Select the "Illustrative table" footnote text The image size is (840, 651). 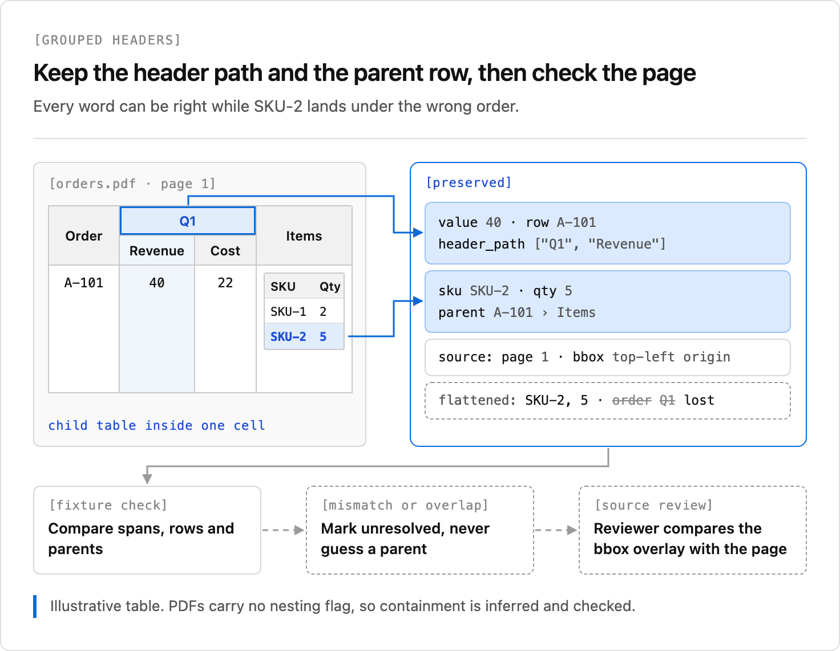point(342,606)
